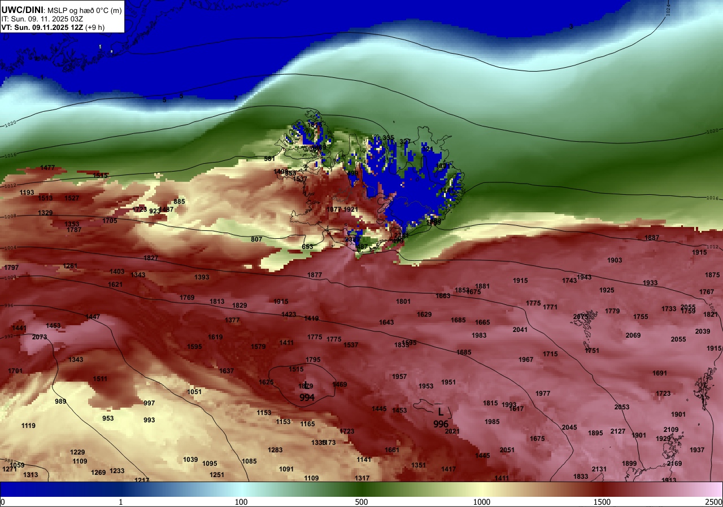Click the legend label 500
The height and width of the screenshot is (507, 723).
(x=361, y=502)
